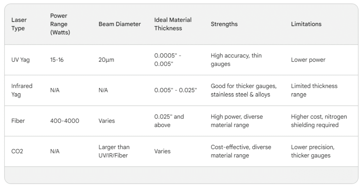Select the Strengths column header
Screen dimensions: 363x186
pos(224,24)
